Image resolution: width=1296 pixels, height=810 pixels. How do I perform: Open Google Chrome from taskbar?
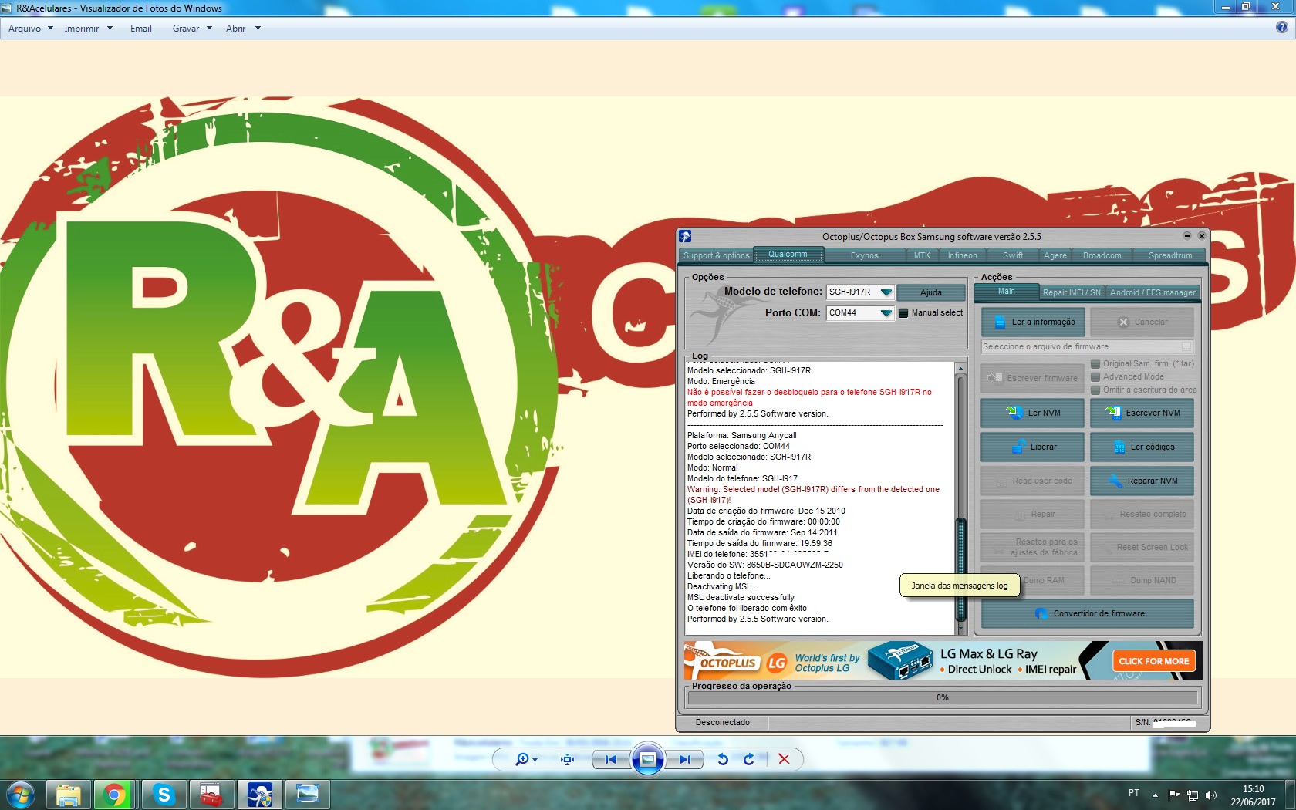click(x=116, y=795)
